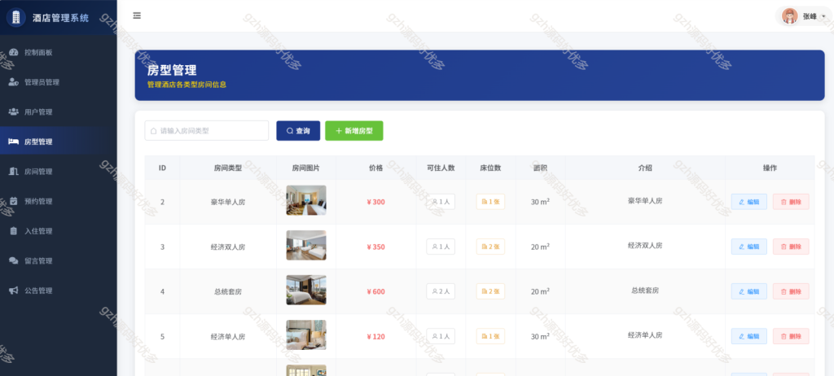Go to 用户管理 in sidebar
This screenshot has height=376, width=834.
pos(59,111)
